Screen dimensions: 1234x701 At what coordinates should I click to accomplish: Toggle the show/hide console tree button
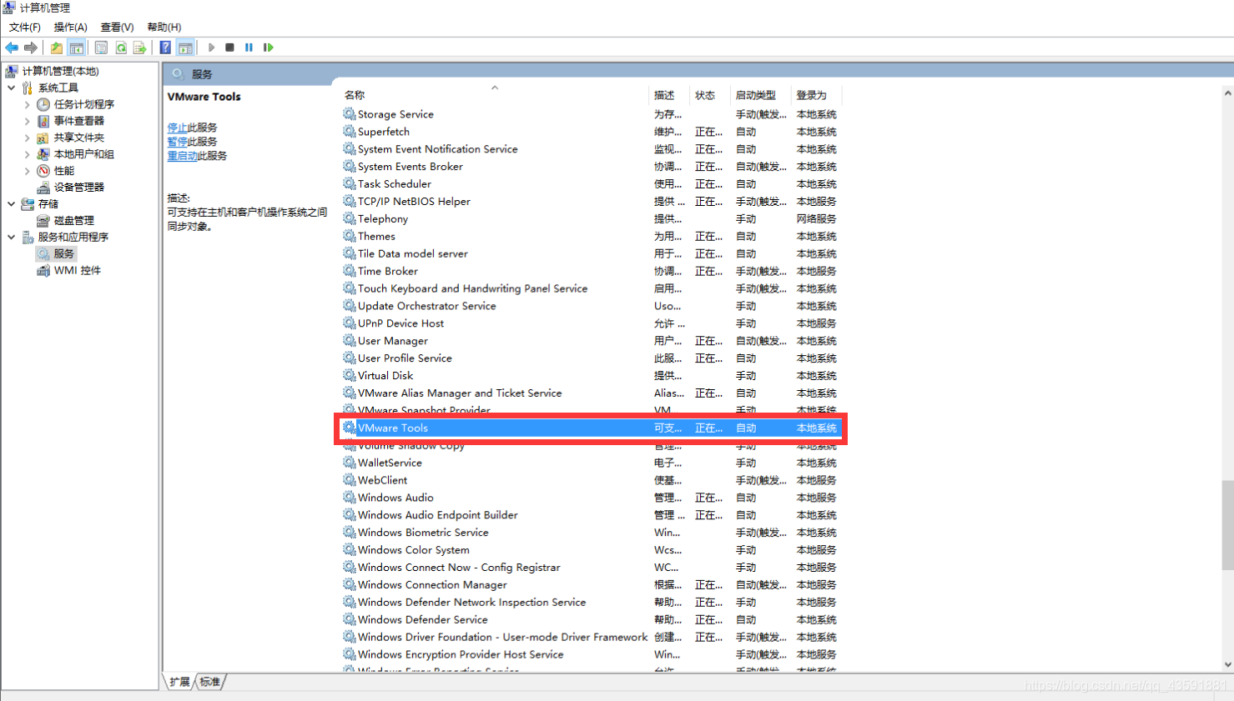[77, 48]
